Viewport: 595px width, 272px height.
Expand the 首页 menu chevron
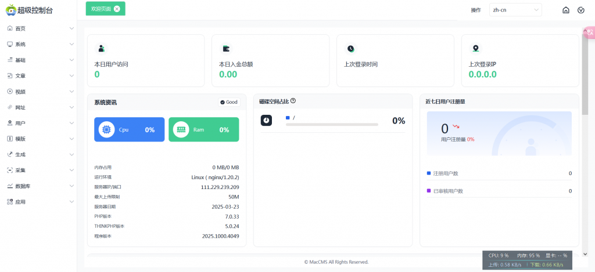coord(71,28)
